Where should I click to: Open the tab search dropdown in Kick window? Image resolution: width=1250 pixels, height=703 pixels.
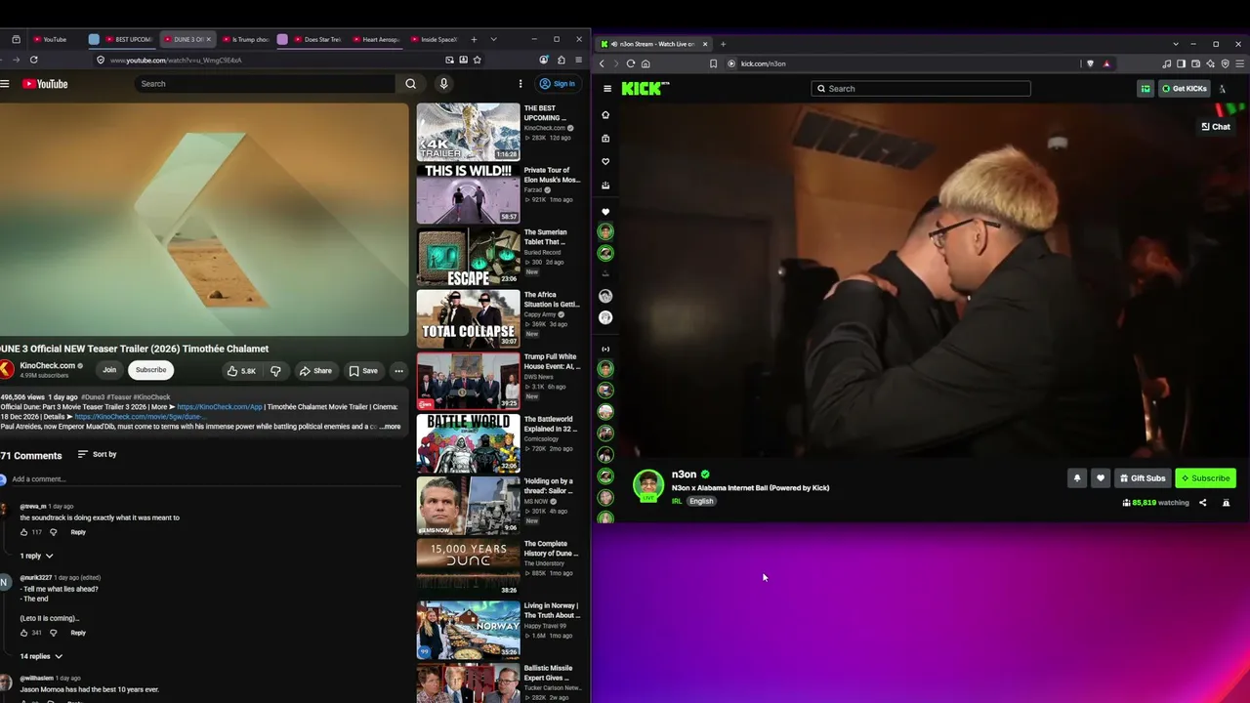(1176, 44)
